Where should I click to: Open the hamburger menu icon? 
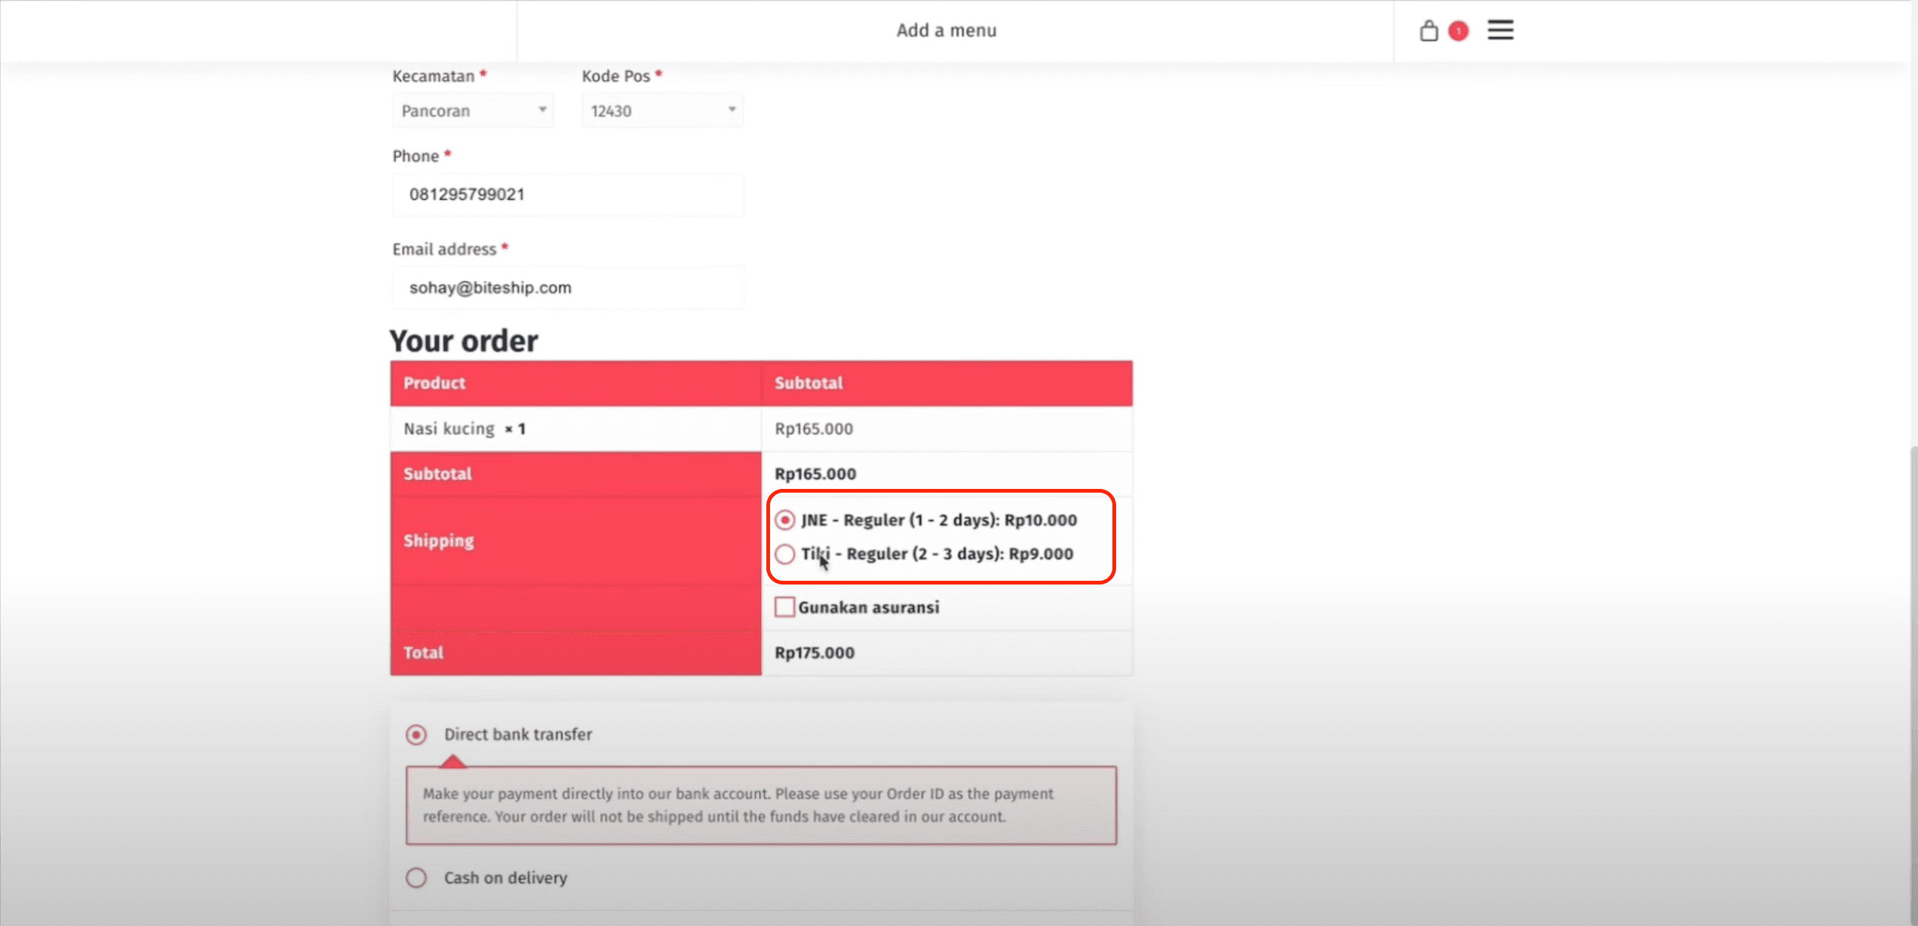(x=1500, y=30)
